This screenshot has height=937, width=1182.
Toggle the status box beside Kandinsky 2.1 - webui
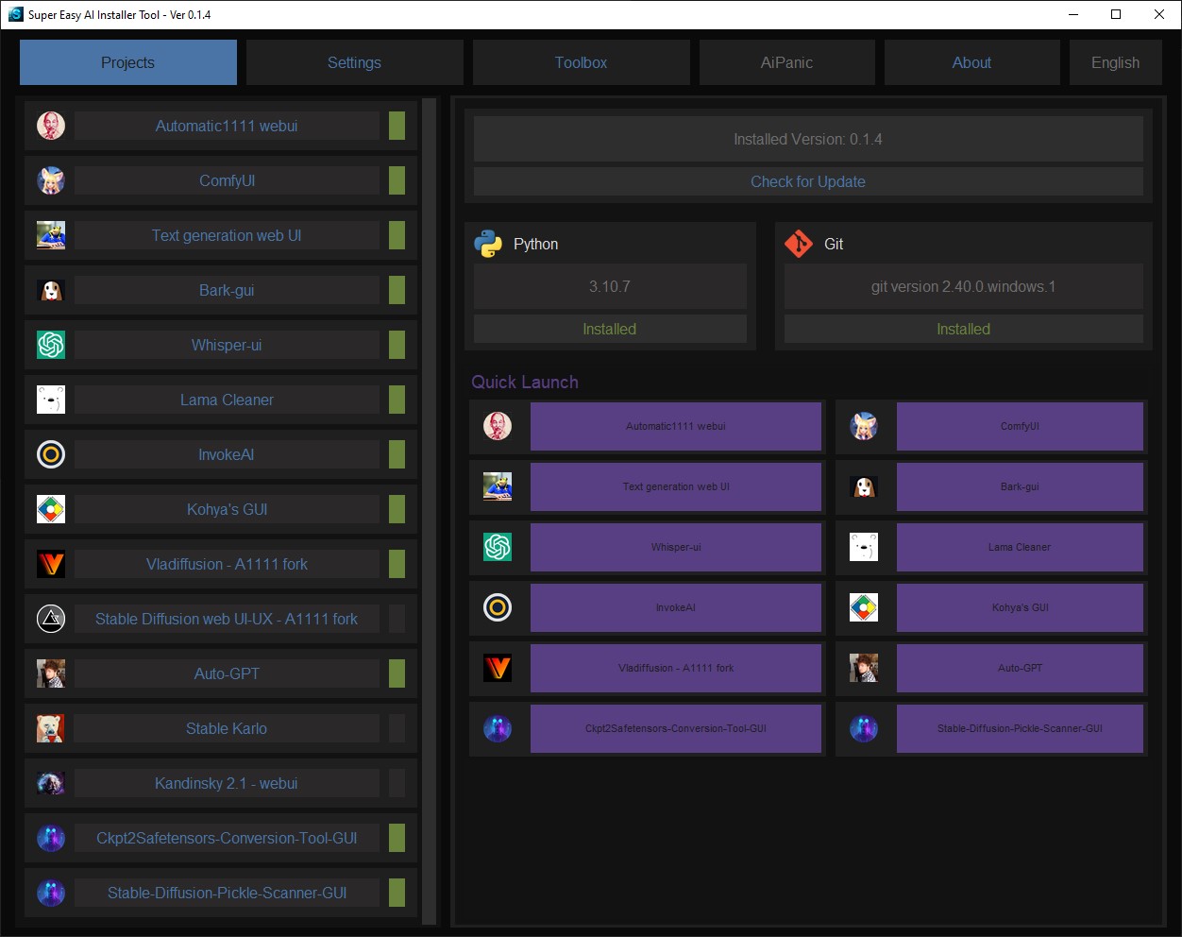click(x=397, y=783)
